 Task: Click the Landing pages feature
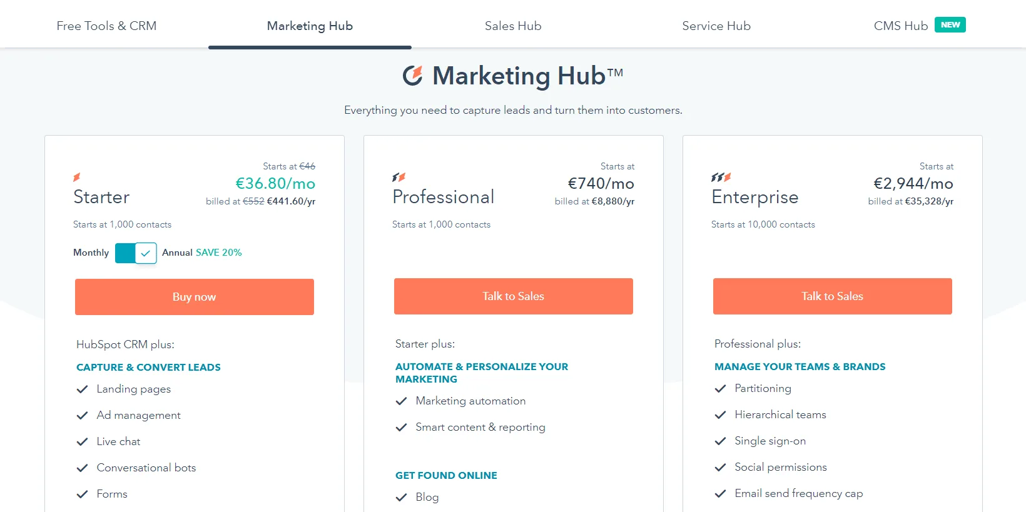click(x=134, y=389)
